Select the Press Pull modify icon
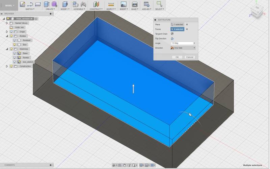 click(65, 4)
